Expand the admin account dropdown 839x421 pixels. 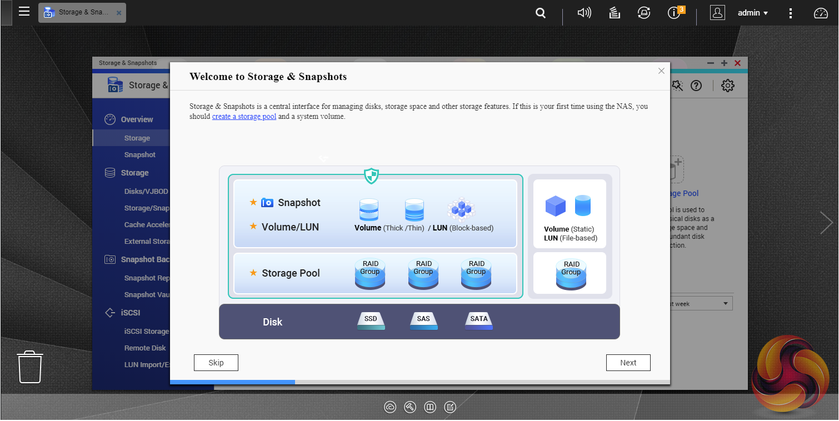click(753, 13)
